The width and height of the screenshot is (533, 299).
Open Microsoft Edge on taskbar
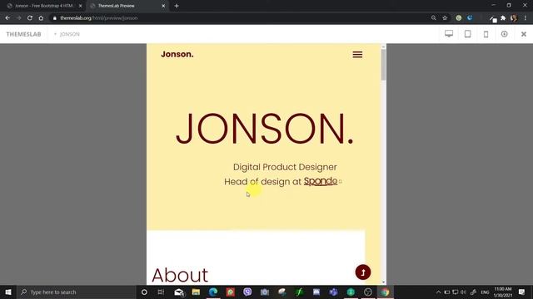[213, 292]
